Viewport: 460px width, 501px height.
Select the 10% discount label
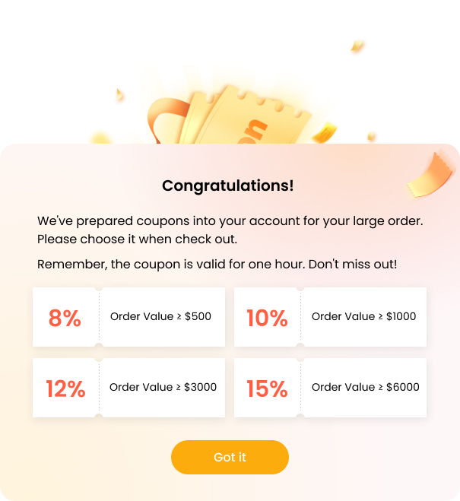tap(267, 318)
